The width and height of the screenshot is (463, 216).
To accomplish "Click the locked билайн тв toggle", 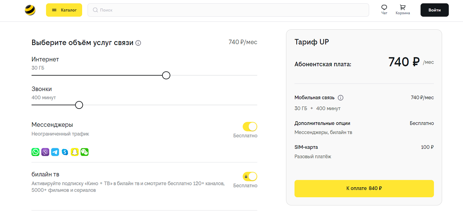I will [x=250, y=177].
